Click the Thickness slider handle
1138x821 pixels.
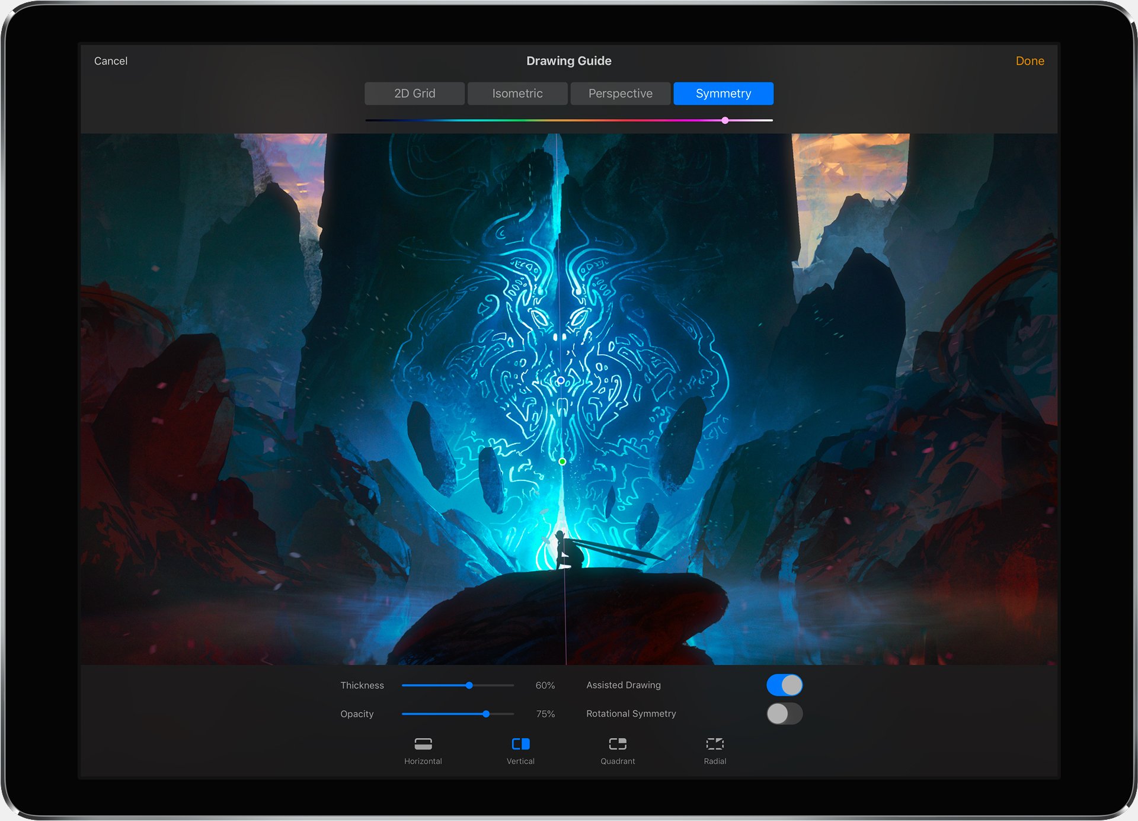(469, 685)
